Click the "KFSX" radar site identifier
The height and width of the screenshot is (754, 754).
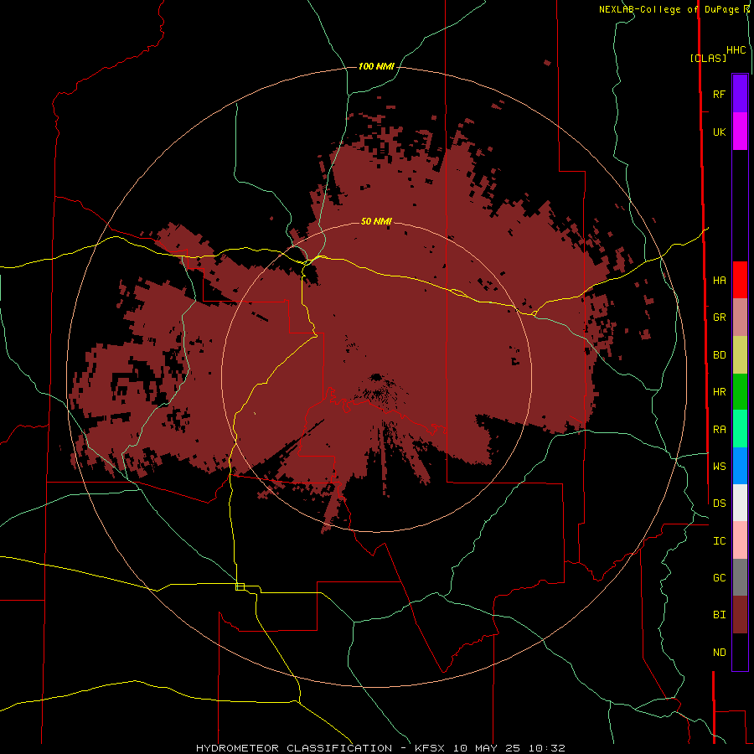point(430,748)
